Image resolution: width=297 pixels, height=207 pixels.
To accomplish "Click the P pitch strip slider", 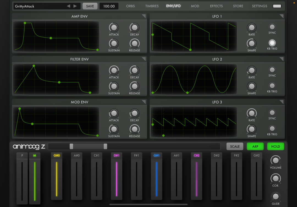I will click(22, 178).
